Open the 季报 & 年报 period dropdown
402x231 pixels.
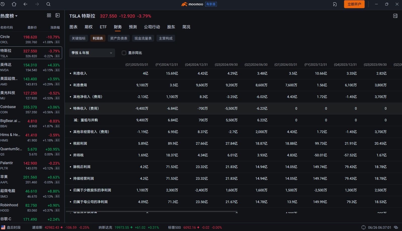coord(92,53)
